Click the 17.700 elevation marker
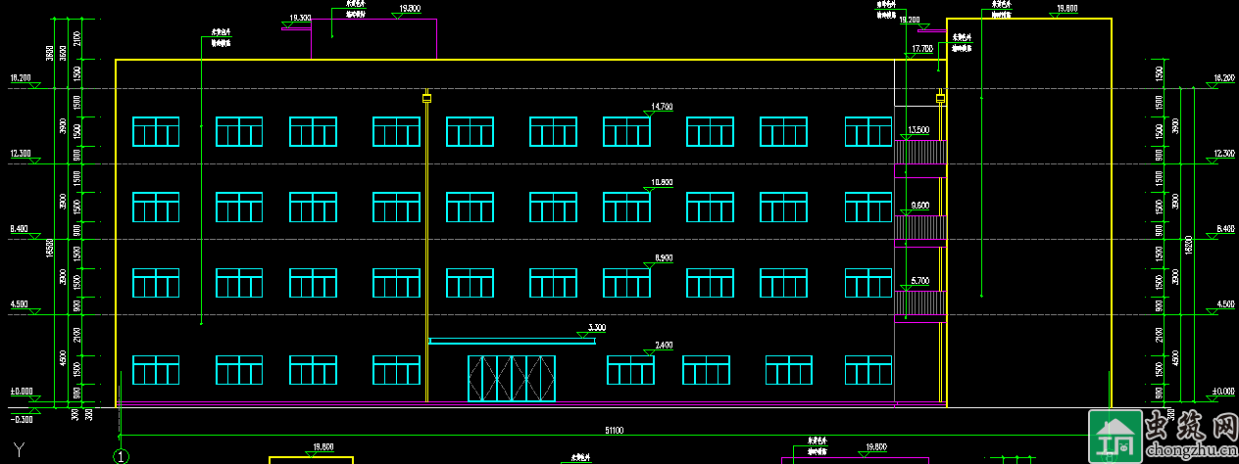Viewport: 1239px width, 464px height. [x=922, y=49]
